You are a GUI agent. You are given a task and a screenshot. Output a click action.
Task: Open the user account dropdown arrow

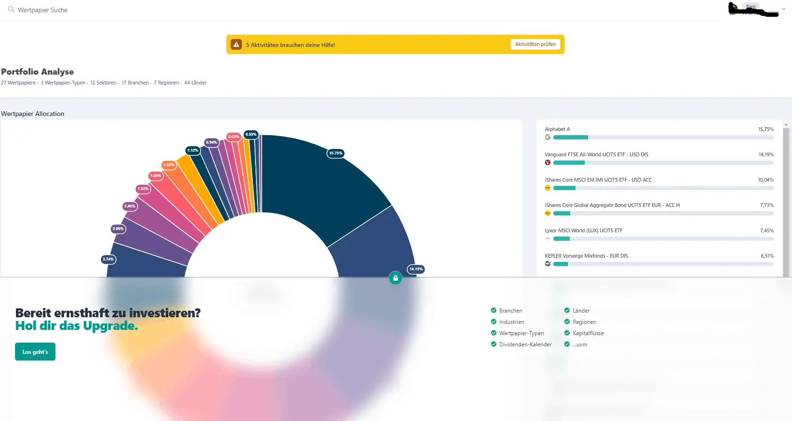click(x=784, y=9)
